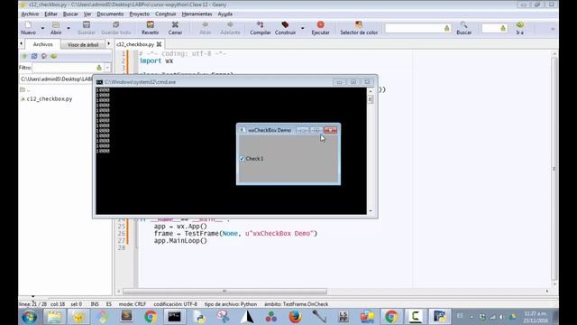
Task: Click the Adelante navigation arrow
Action: pos(230,25)
